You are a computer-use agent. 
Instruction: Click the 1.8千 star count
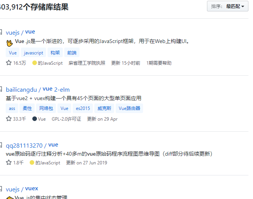(18, 162)
